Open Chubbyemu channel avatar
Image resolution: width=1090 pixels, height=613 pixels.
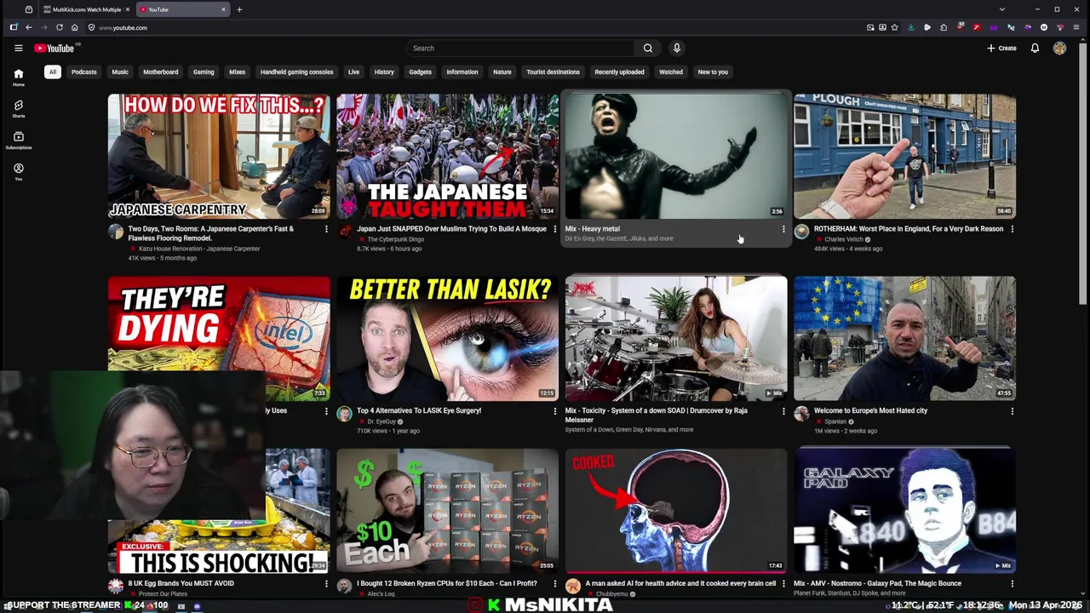[x=573, y=586]
